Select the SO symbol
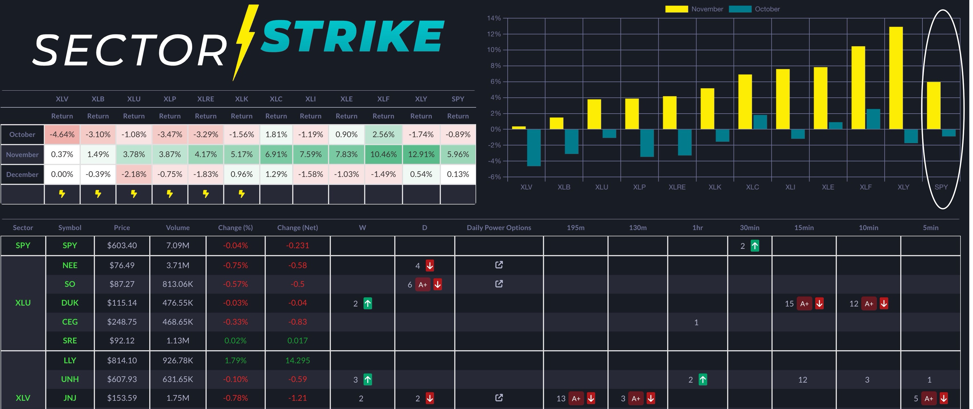The image size is (973, 409). tap(70, 284)
